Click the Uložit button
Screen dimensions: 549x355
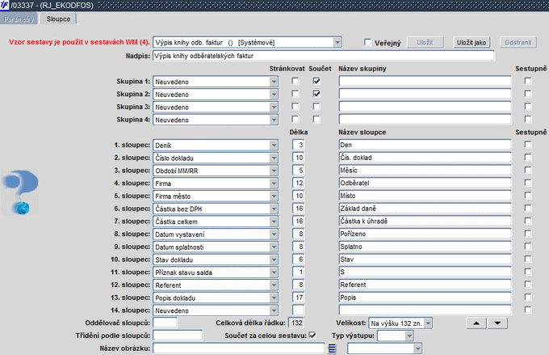point(425,42)
